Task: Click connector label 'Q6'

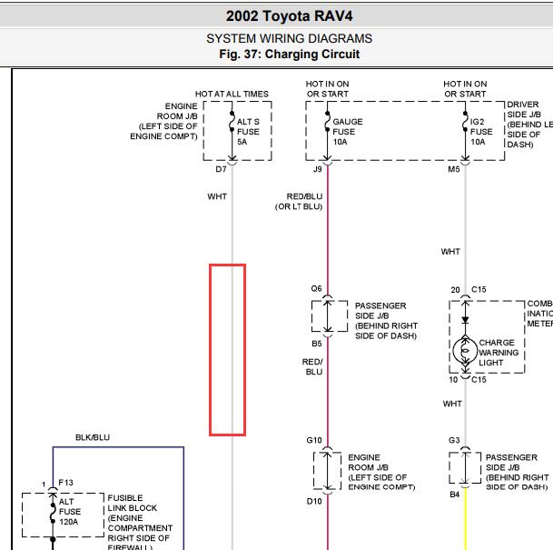Action: click(316, 289)
